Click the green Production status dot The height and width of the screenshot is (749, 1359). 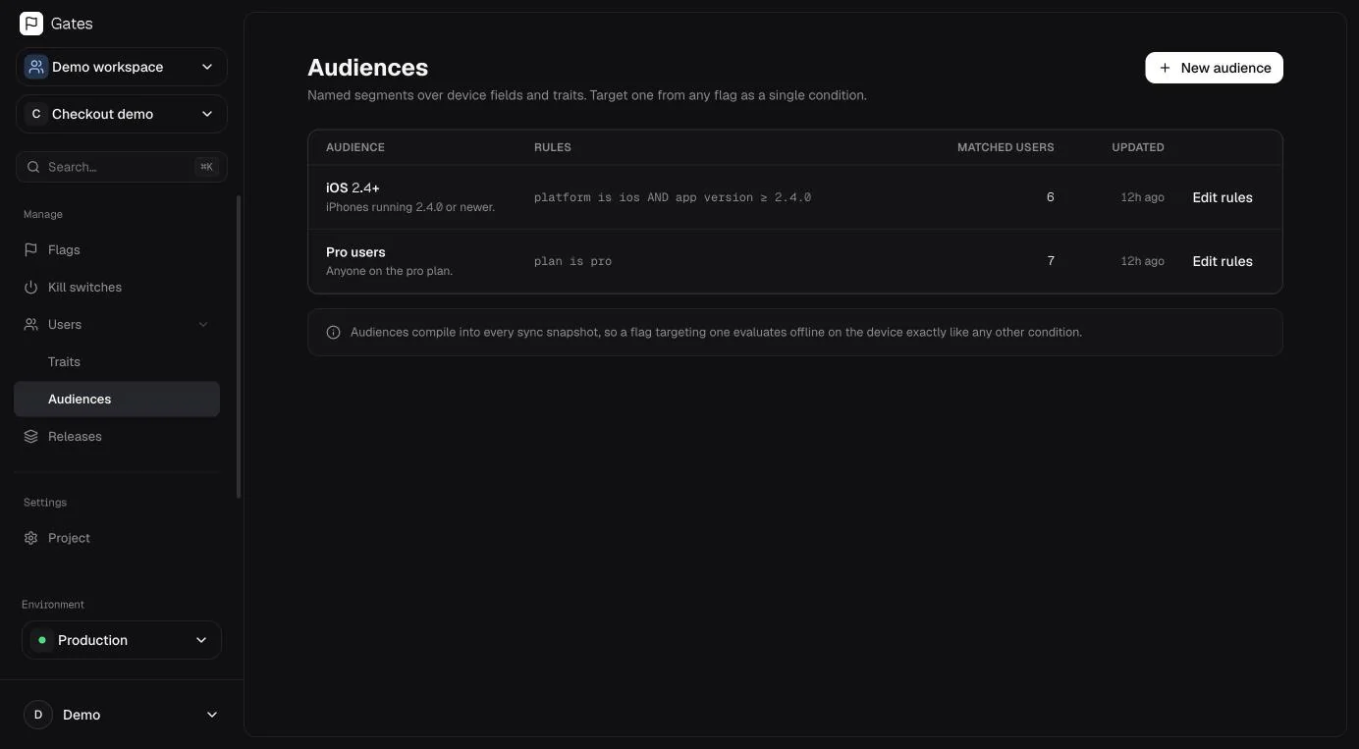pyautogui.click(x=41, y=640)
